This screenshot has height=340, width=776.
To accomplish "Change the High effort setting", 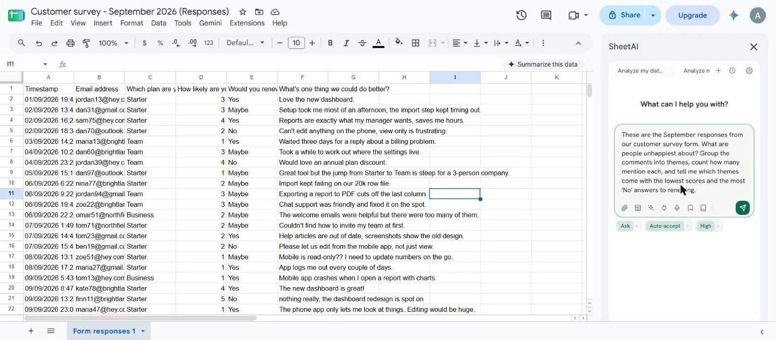I will [708, 226].
